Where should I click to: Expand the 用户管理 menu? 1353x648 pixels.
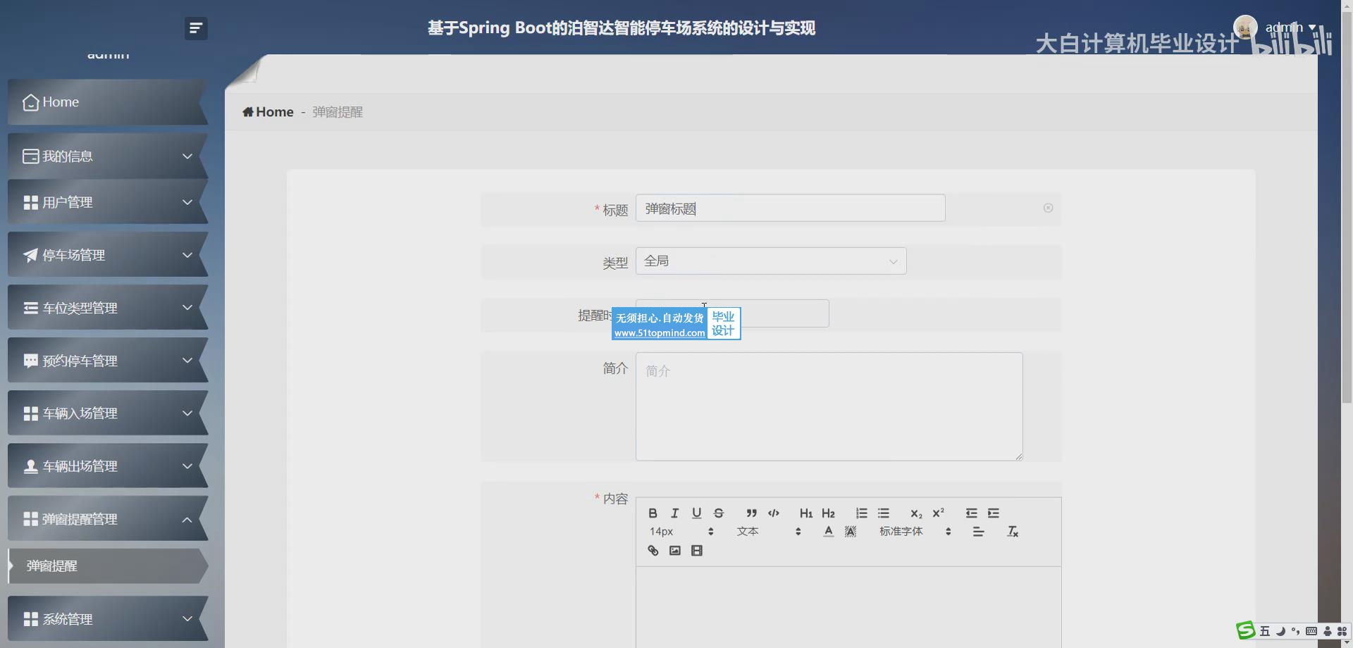pos(107,202)
